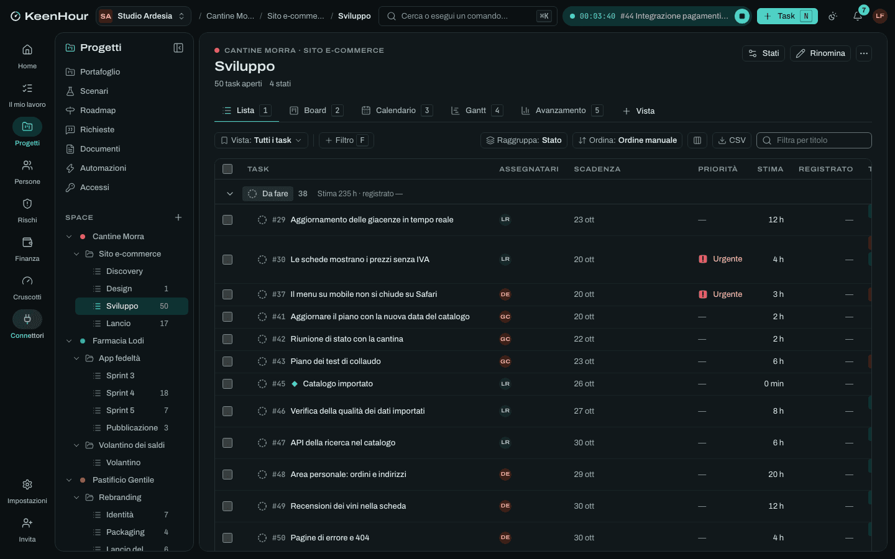Click the Rinomina button
Screen dimensions: 895x559
[820, 53]
